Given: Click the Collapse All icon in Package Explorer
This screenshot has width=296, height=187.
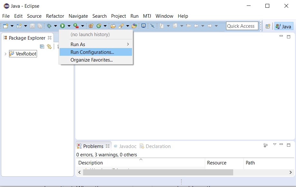Looking at the screenshot, I should click(x=42, y=46).
